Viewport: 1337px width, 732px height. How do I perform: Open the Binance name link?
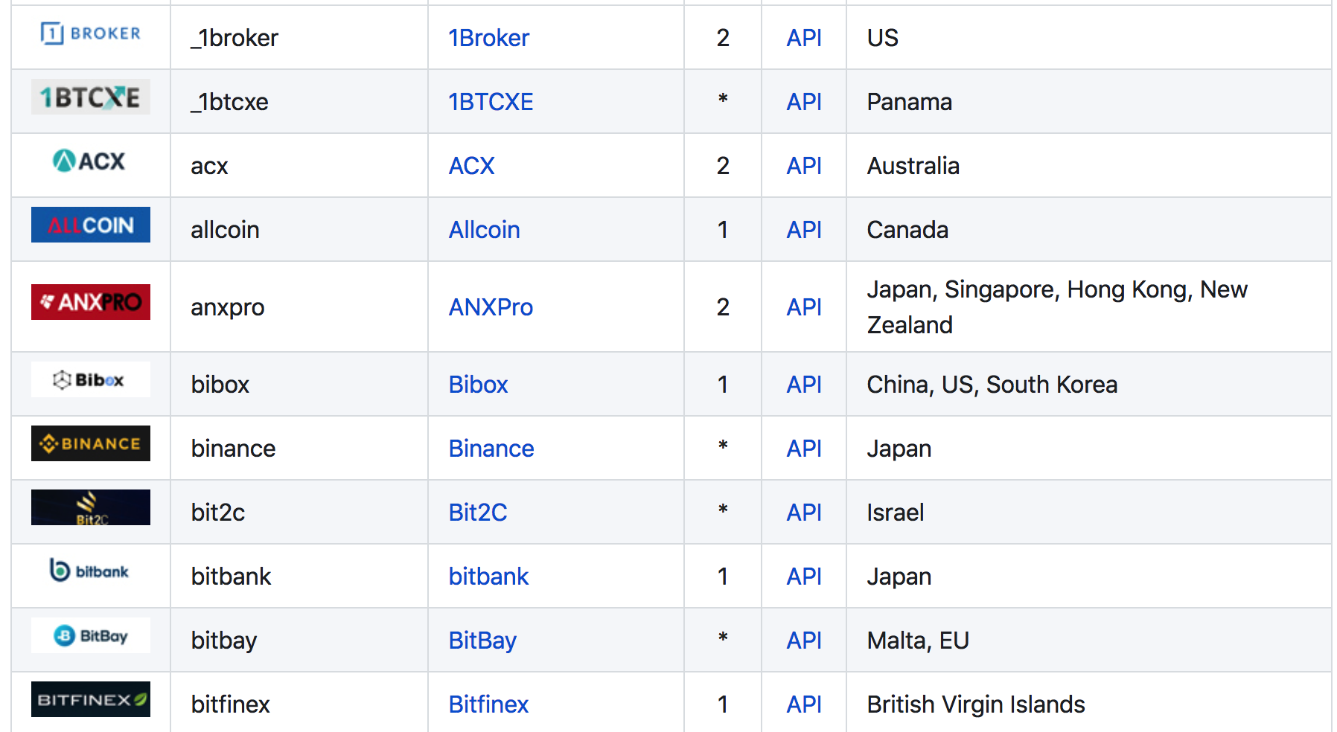pos(491,449)
